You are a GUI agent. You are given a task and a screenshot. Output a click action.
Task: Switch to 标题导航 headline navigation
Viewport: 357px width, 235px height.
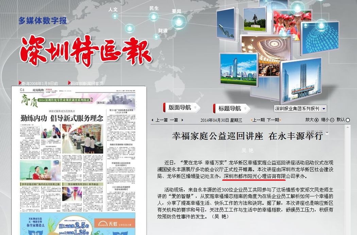231,109
